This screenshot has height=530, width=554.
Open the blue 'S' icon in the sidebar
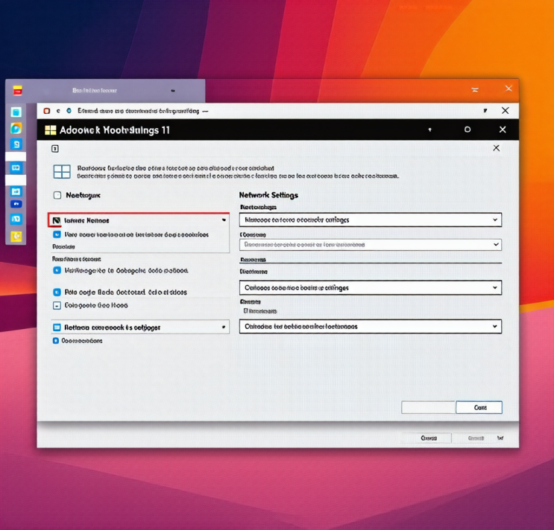click(x=16, y=144)
